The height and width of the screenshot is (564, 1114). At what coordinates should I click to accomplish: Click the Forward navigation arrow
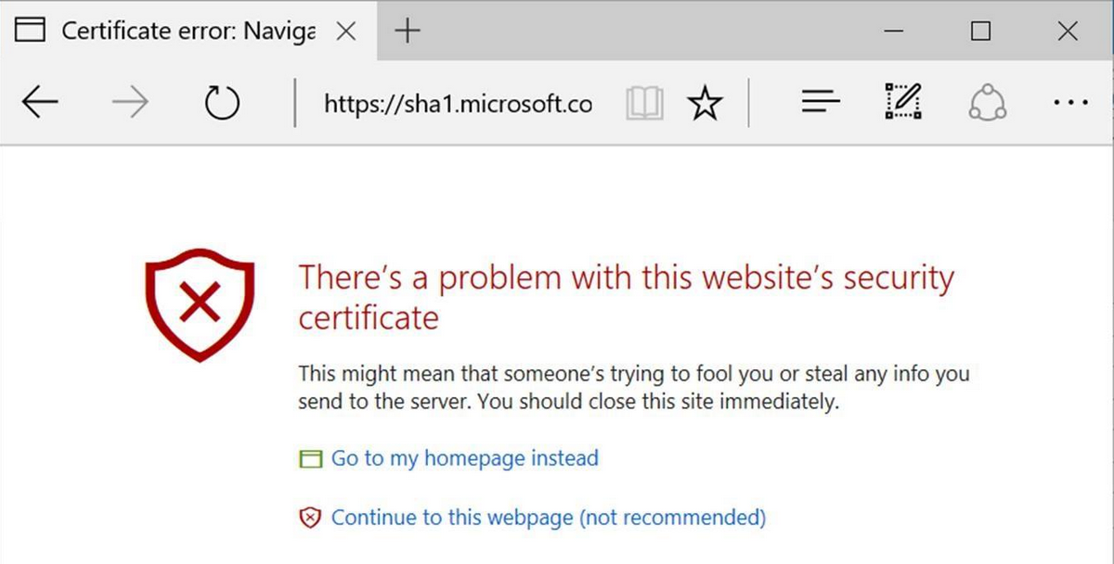point(130,103)
